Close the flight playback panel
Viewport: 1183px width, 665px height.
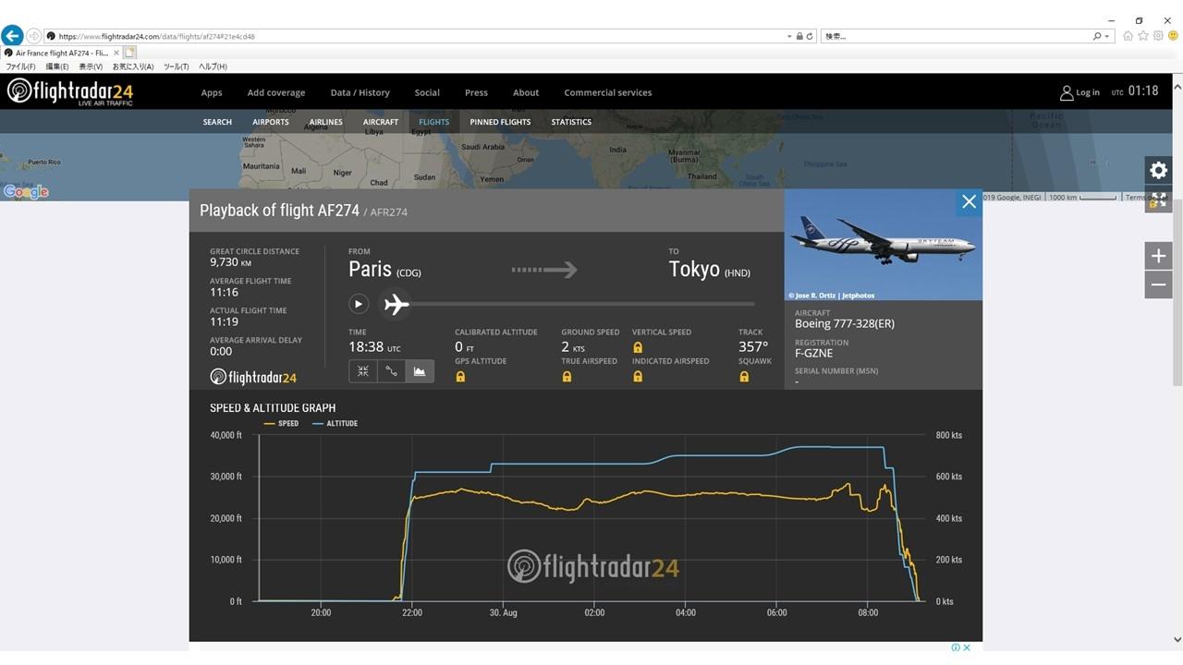[969, 202]
